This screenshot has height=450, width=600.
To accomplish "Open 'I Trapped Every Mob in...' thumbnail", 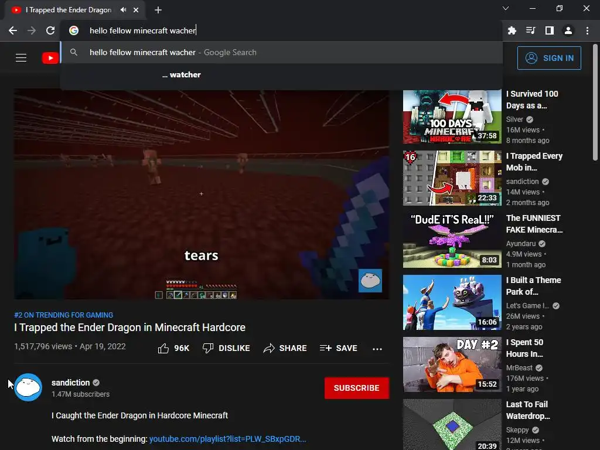I will (452, 178).
